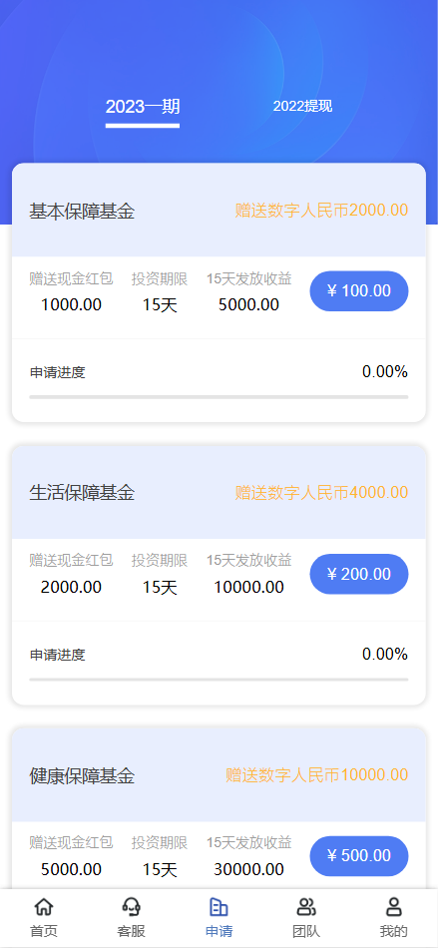Switch to the 2023一期 tab

pos(143,107)
